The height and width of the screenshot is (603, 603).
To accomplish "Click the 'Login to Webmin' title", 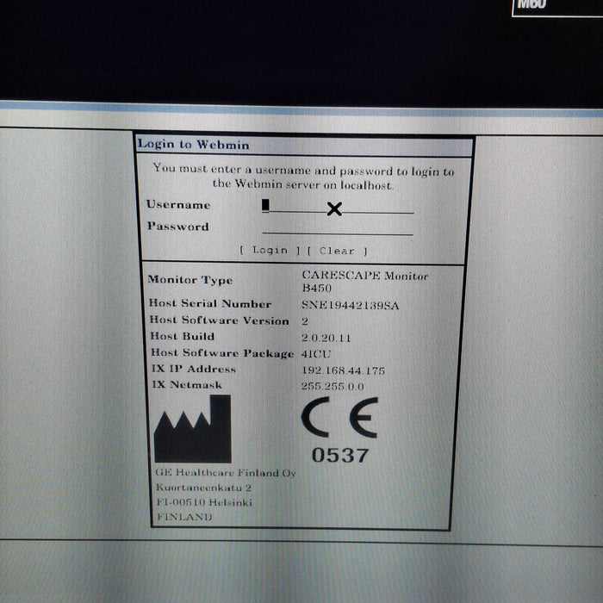I will pyautogui.click(x=194, y=145).
